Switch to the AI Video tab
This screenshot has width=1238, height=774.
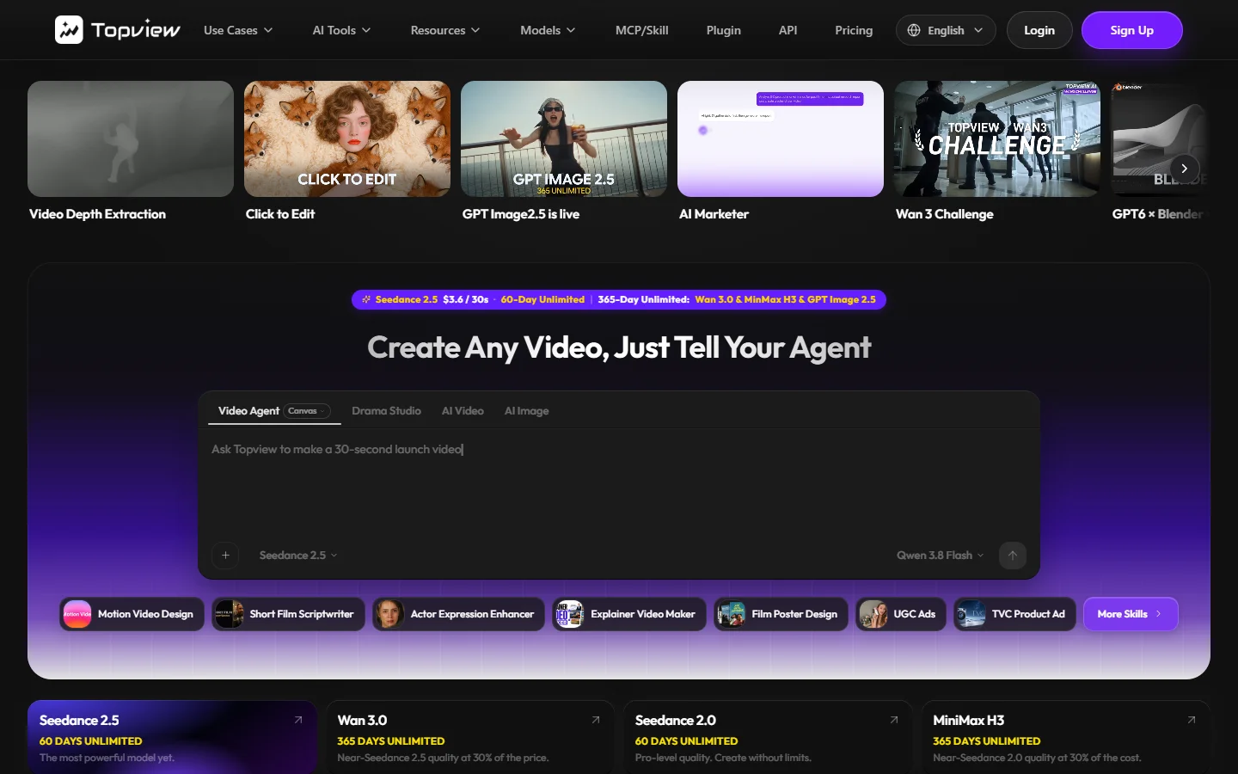(x=463, y=411)
